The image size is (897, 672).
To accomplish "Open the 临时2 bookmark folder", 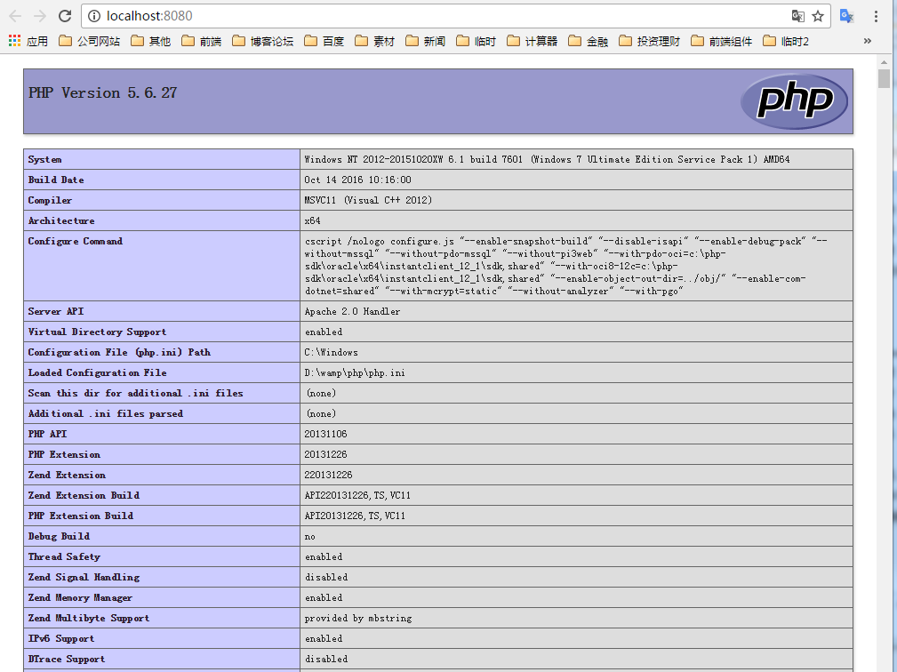I will click(787, 41).
